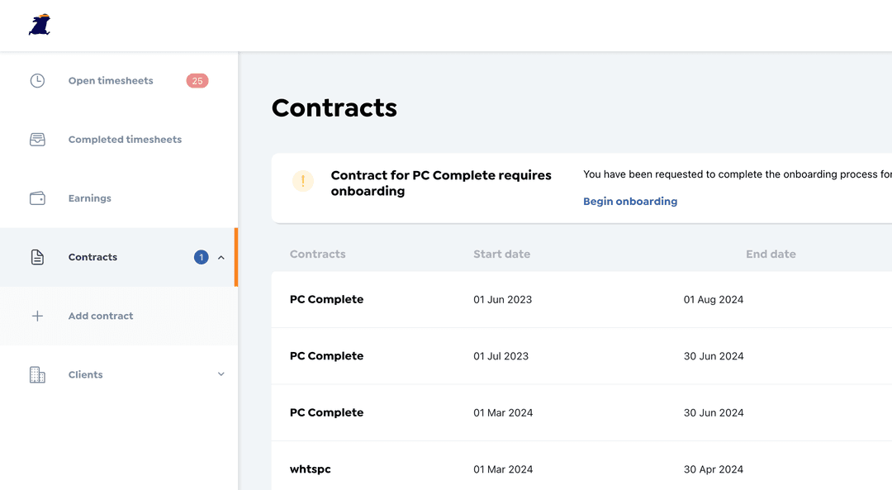Collapse the Contracts menu chevron

(221, 258)
